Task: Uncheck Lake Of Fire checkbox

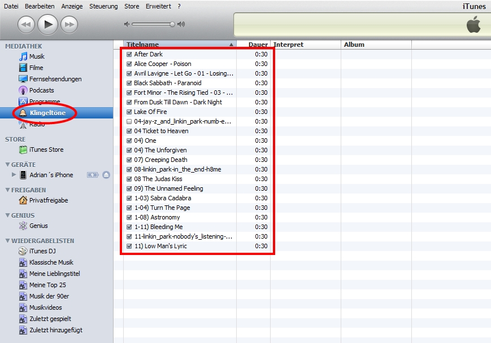Action: tap(129, 112)
